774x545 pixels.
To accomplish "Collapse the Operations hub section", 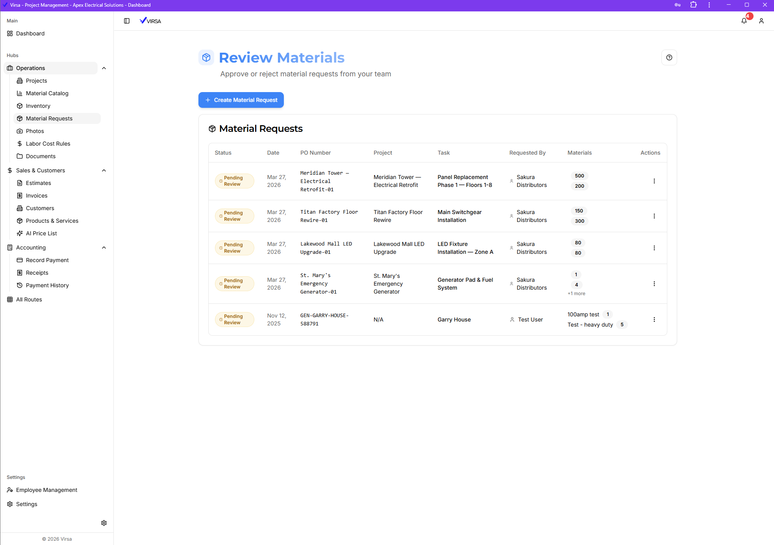I will click(104, 68).
